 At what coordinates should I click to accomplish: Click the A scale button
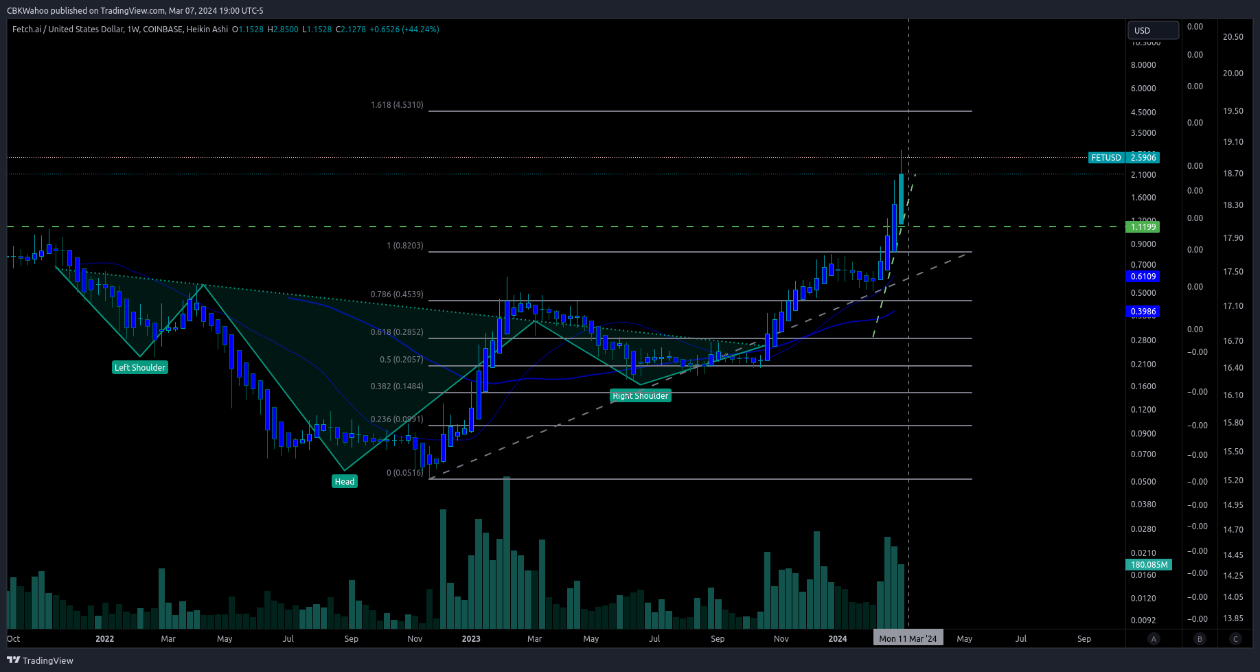pyautogui.click(x=1154, y=639)
